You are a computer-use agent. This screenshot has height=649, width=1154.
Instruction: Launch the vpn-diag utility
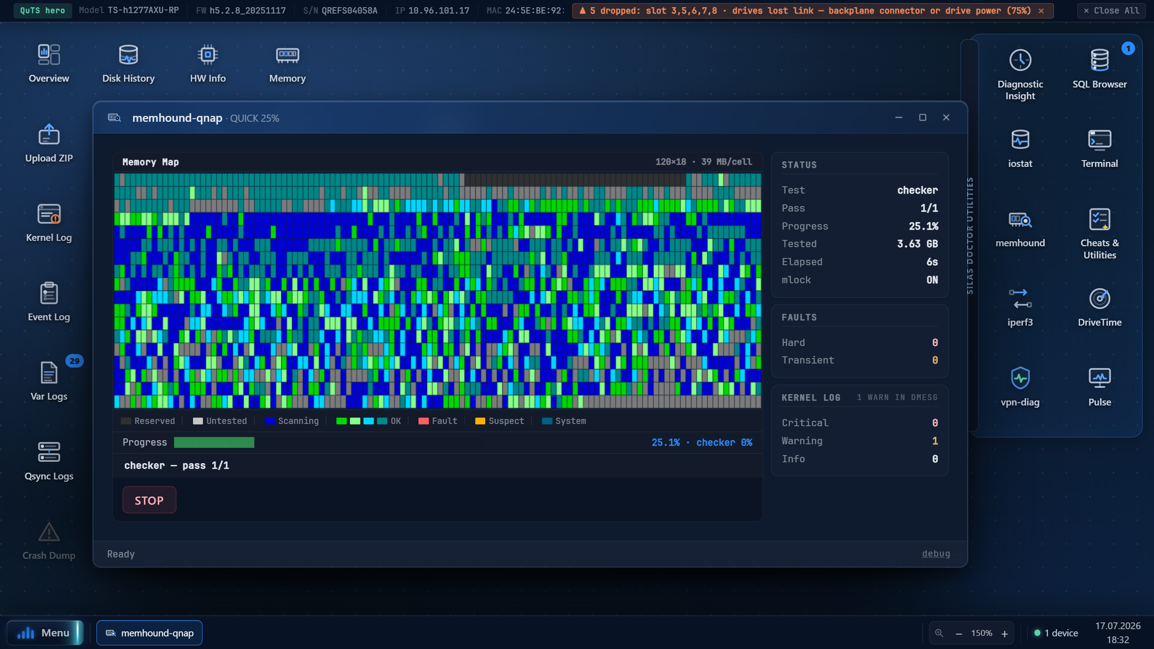(1020, 388)
